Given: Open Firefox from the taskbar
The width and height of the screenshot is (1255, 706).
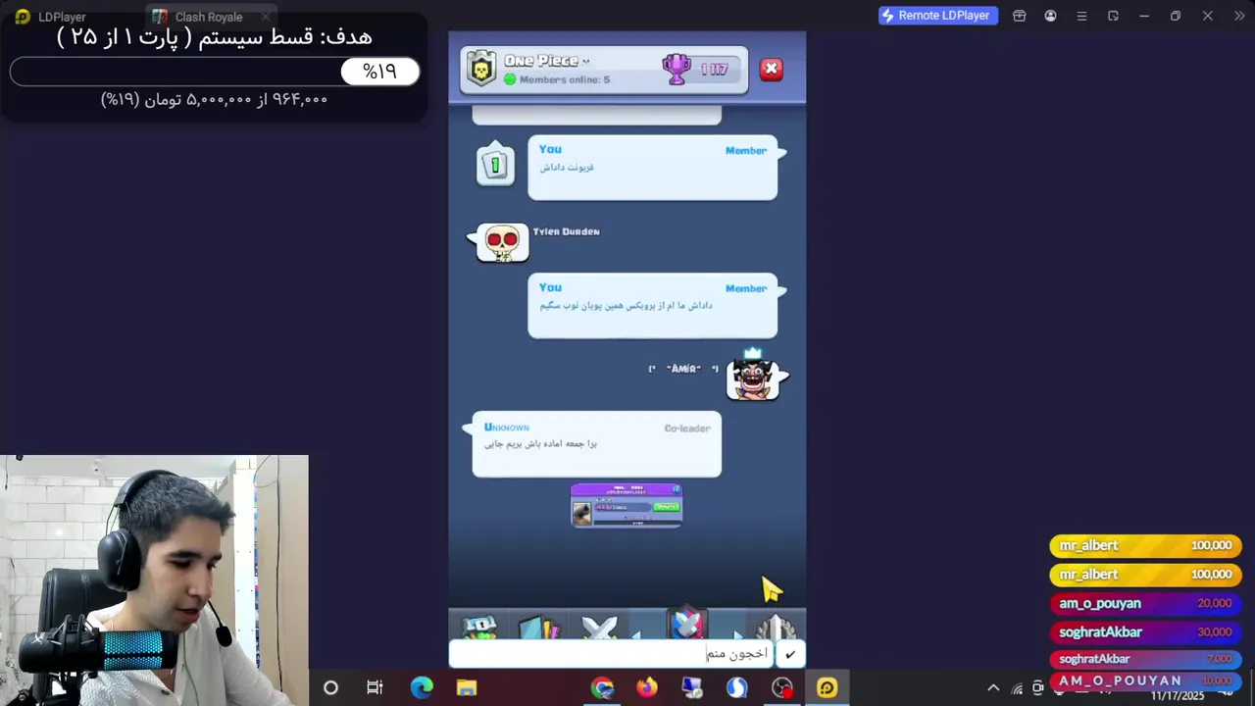Looking at the screenshot, I should pyautogui.click(x=647, y=687).
